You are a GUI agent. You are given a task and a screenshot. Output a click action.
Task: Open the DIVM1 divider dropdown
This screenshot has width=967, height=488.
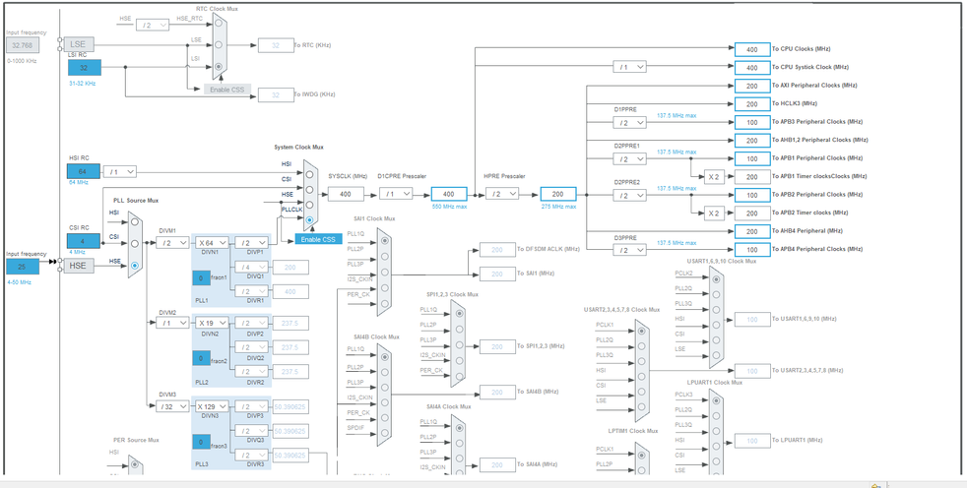(171, 242)
